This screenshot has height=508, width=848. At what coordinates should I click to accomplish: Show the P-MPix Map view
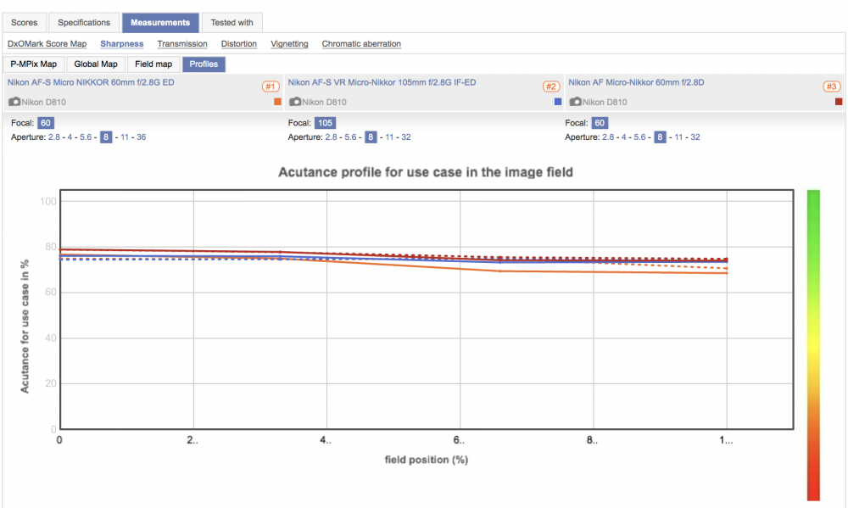[x=34, y=64]
